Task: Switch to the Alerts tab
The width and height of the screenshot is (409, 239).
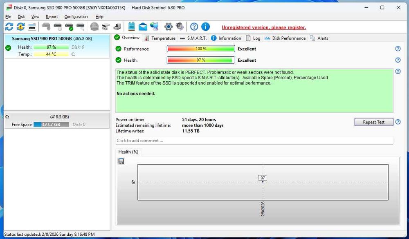Action: point(319,38)
